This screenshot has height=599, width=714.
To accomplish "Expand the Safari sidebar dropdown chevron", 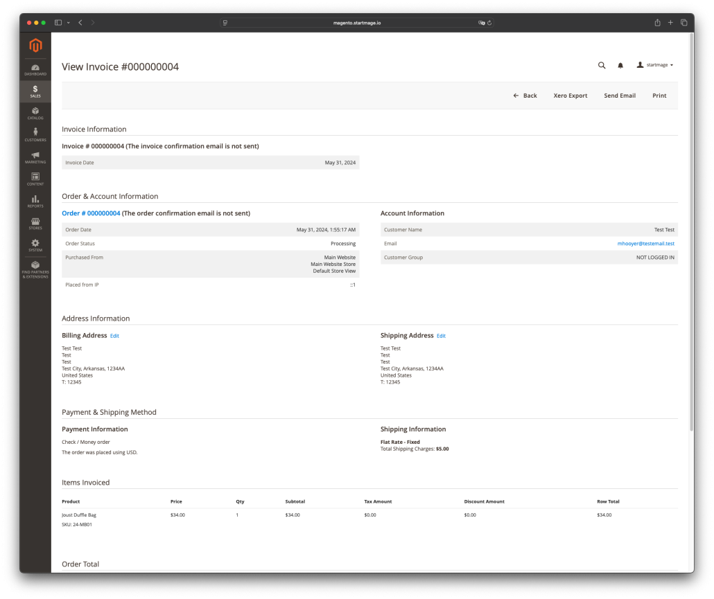I will [x=69, y=23].
